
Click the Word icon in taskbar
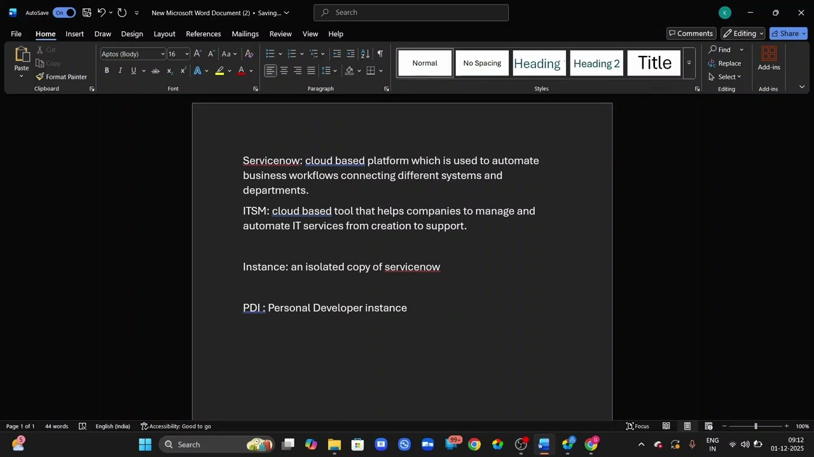pyautogui.click(x=544, y=444)
